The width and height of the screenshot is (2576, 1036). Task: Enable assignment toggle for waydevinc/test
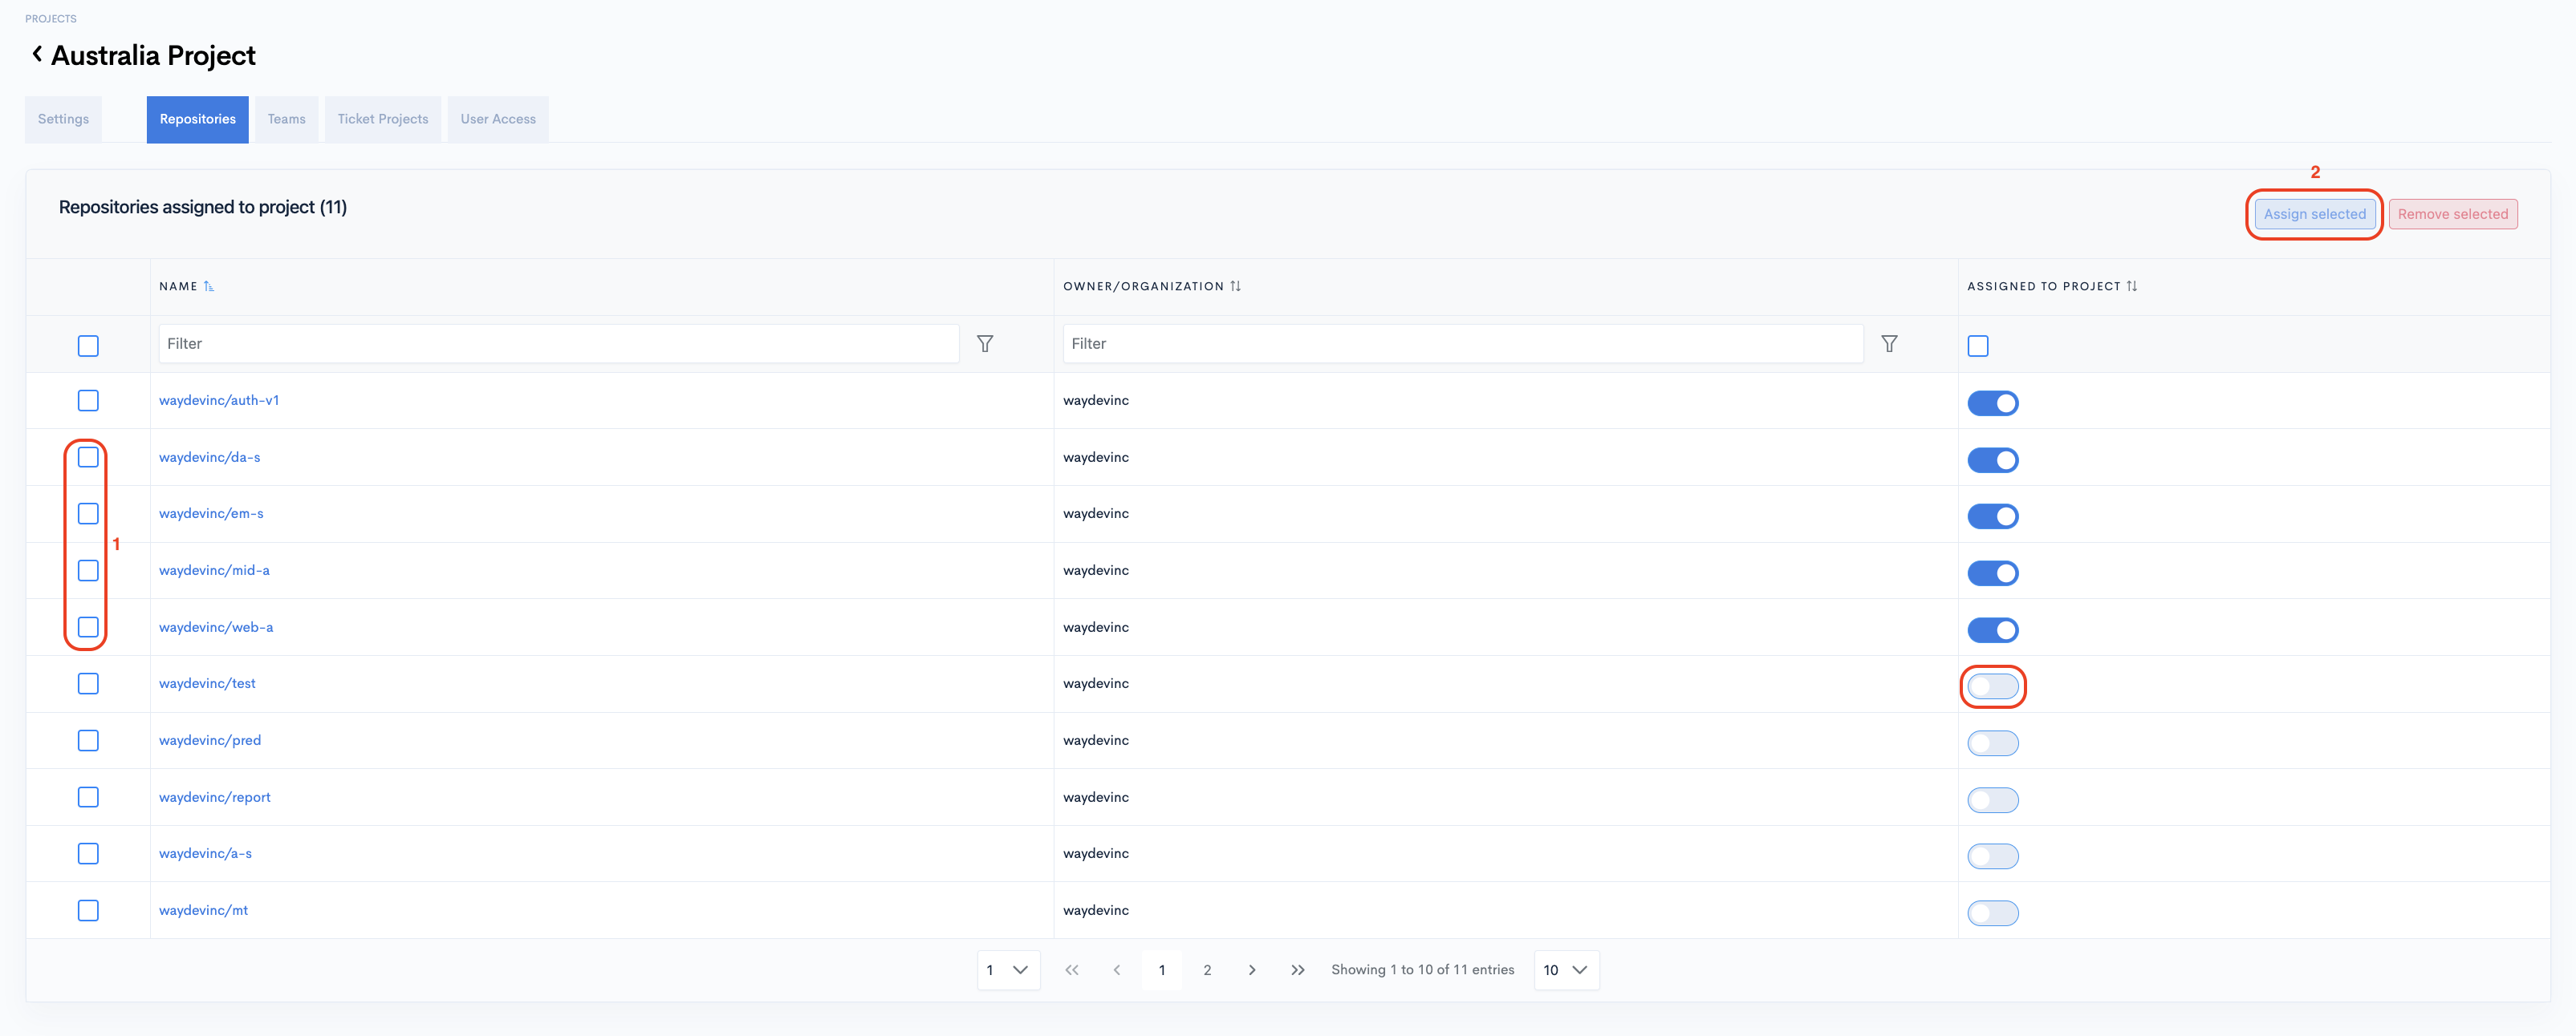[1993, 686]
